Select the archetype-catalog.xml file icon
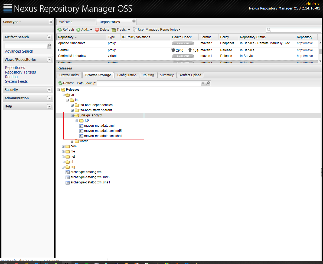This screenshot has width=323, height=264. click(67, 172)
